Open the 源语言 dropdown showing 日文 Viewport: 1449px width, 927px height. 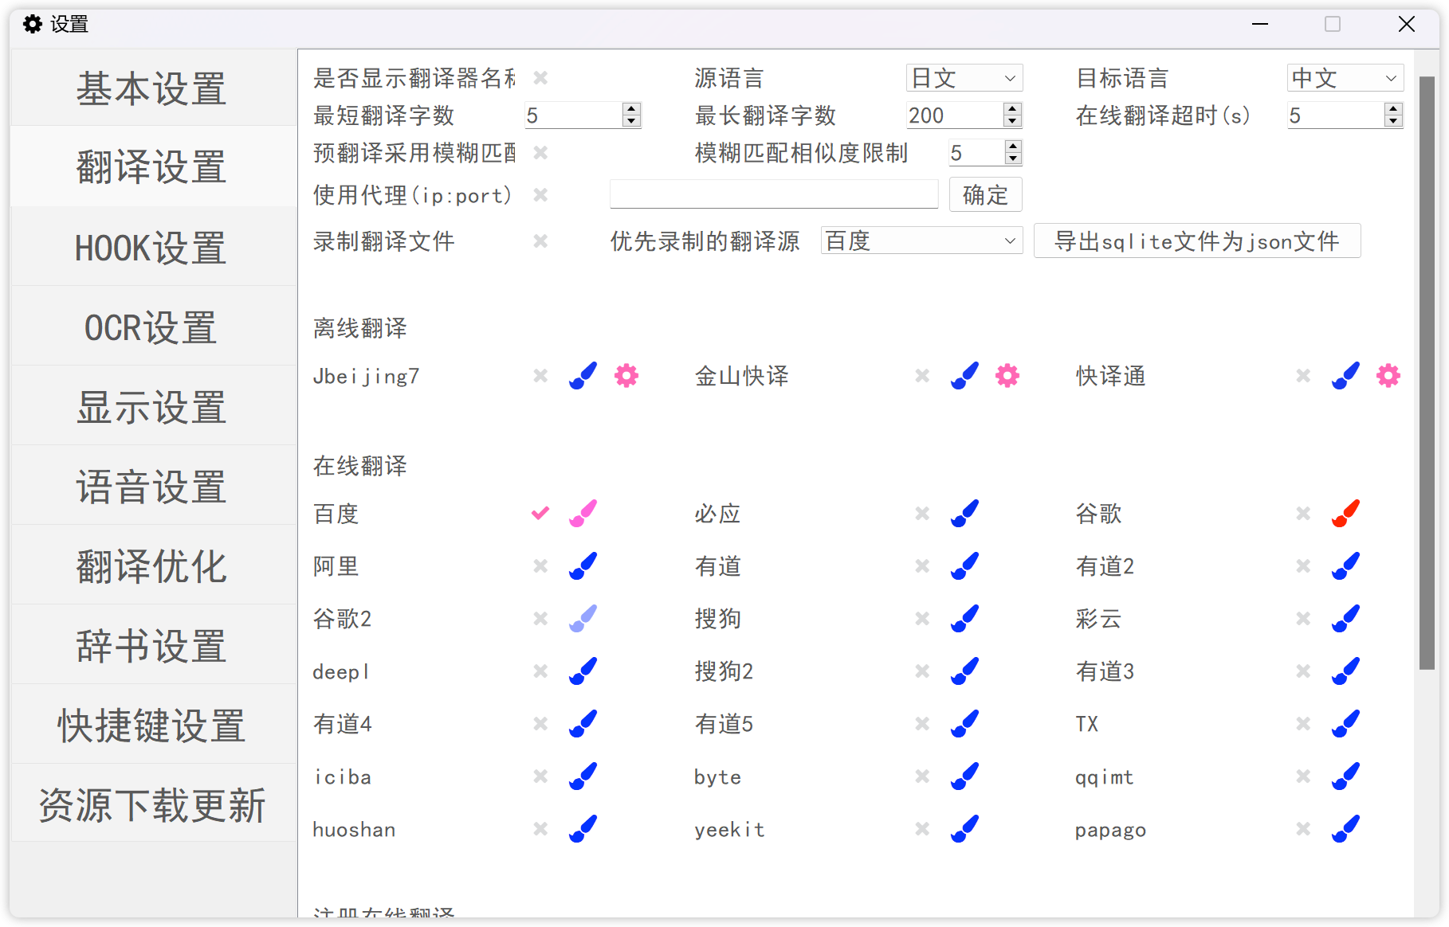click(964, 78)
